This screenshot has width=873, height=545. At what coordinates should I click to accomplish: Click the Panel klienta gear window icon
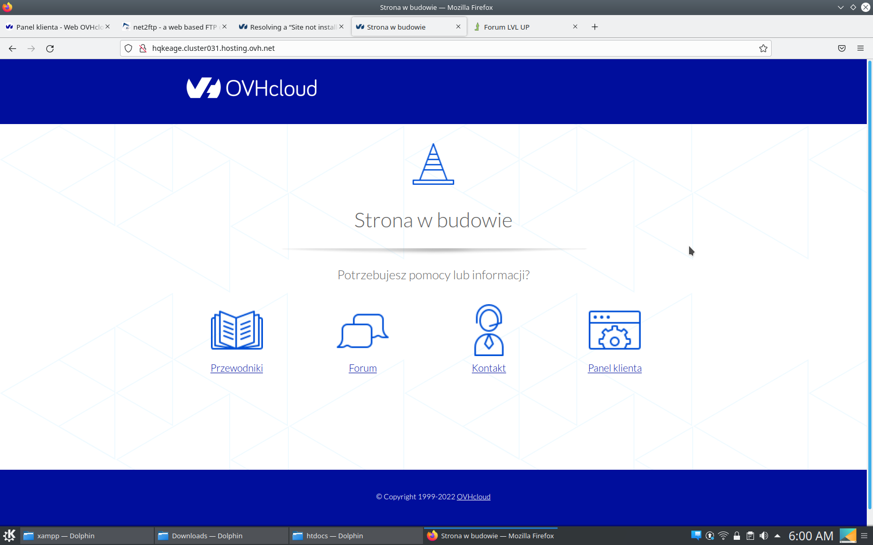615,330
